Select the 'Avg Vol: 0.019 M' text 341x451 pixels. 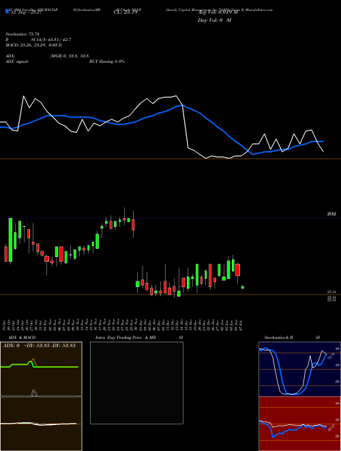pyautogui.click(x=218, y=12)
